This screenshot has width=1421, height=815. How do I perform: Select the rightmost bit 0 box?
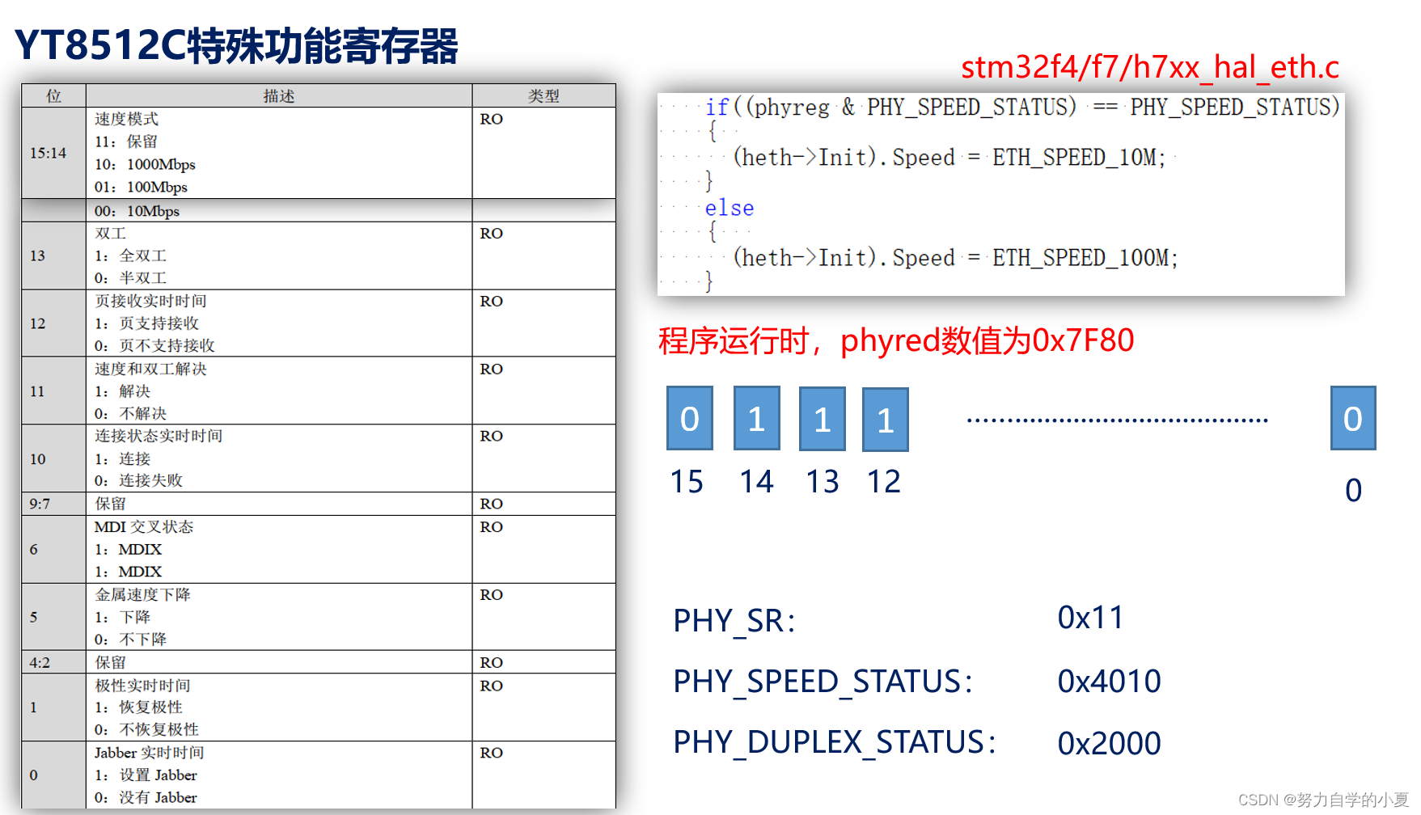pos(1353,418)
